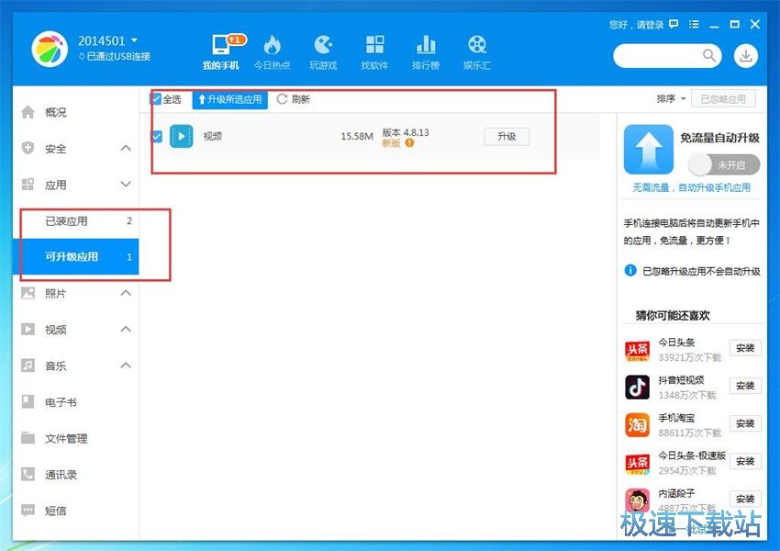Expand the 照片 section chevron
The width and height of the screenshot is (780, 551).
[126, 293]
